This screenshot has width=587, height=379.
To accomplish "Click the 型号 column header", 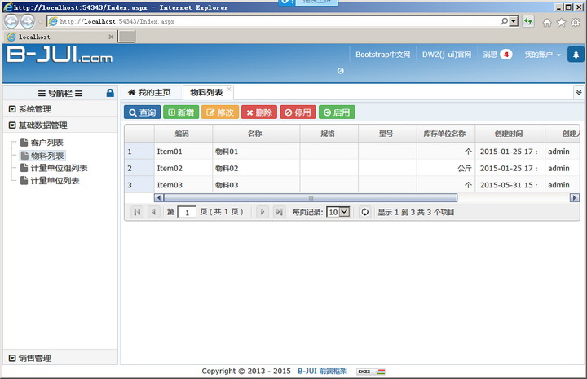I will [x=387, y=134].
